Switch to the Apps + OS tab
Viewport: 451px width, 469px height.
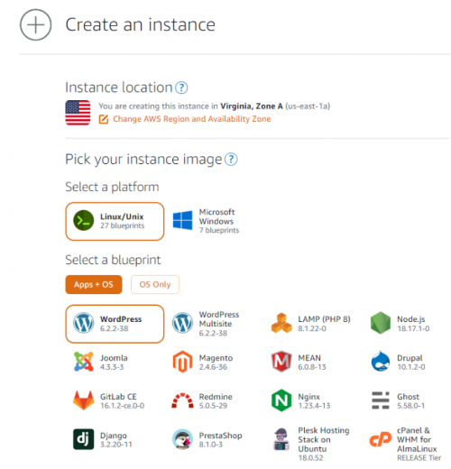94,284
